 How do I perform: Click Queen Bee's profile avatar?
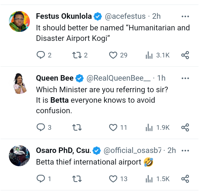pos(19,83)
